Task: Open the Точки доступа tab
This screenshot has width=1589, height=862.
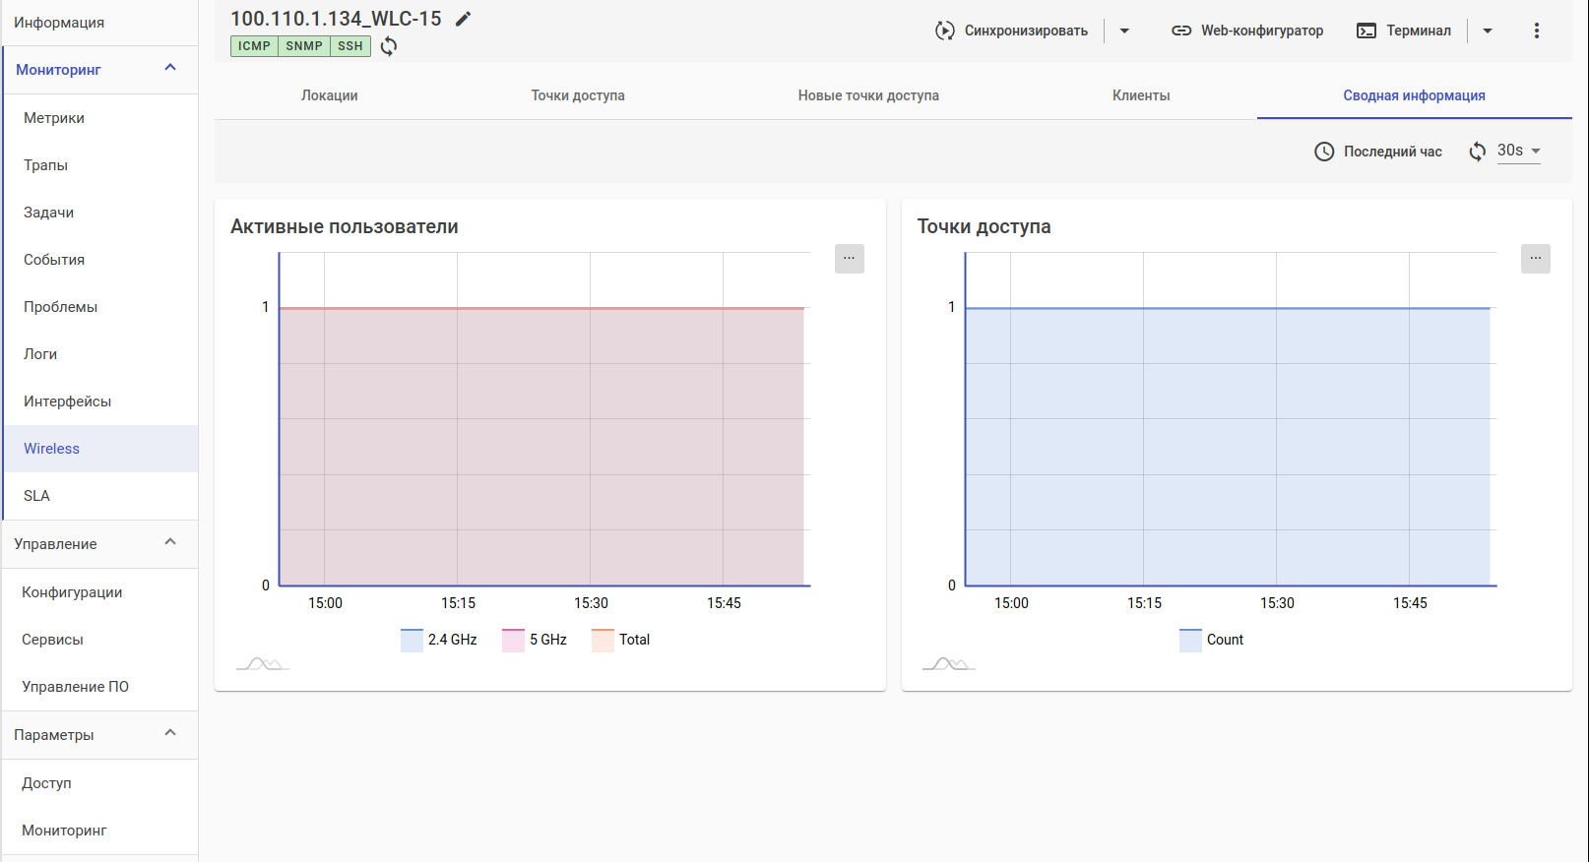Action: pos(578,95)
